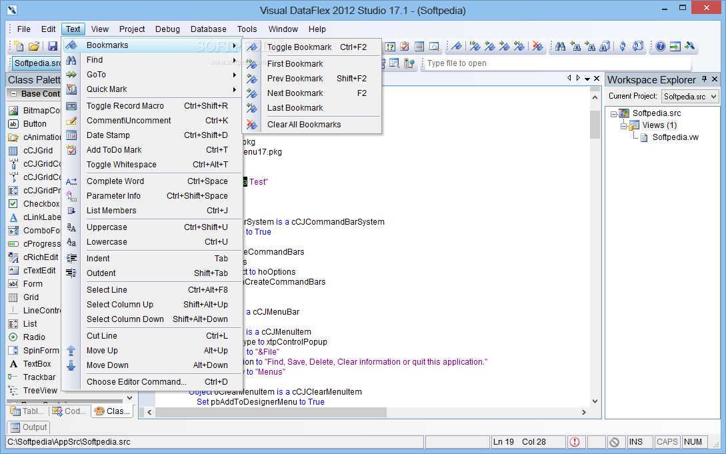Click the Find in Files binoculars icon
The image size is (726, 454).
[x=605, y=46]
